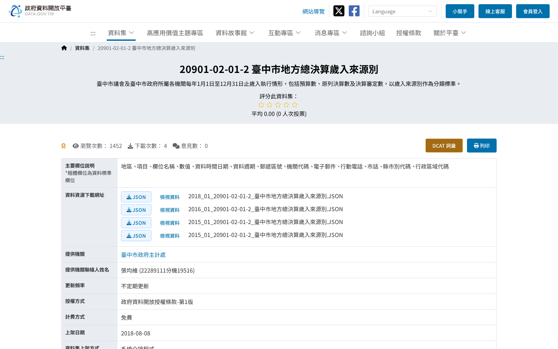
Task: Open 高應用價值主題專區 menu item
Action: [x=175, y=33]
